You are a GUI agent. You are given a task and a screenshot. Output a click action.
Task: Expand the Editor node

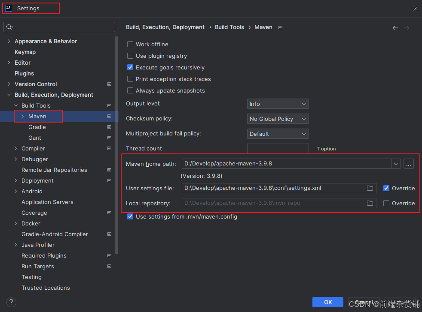click(9, 63)
